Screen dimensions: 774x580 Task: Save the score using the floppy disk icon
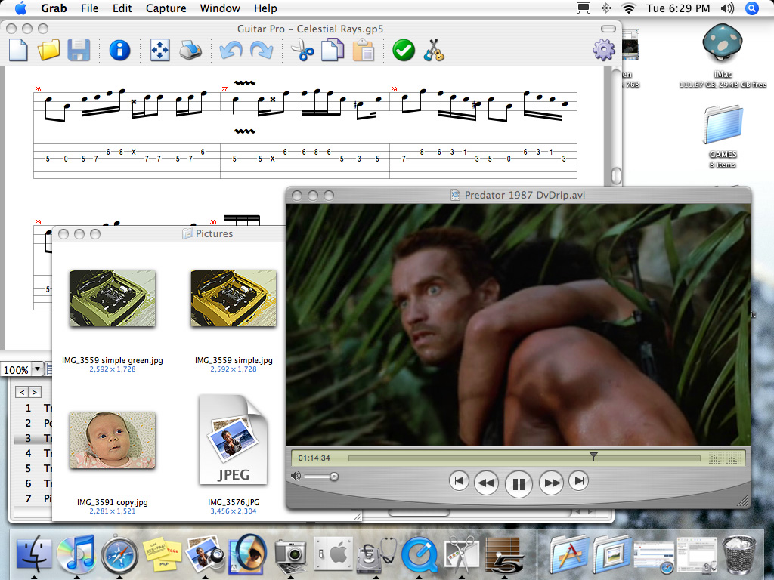pyautogui.click(x=79, y=51)
